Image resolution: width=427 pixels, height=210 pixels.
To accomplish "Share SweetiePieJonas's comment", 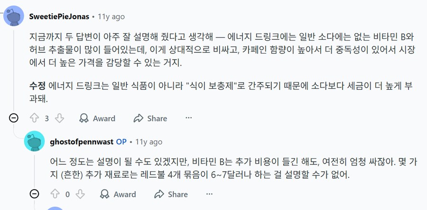I will pos(150,118).
